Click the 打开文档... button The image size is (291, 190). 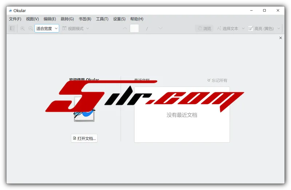pos(84,138)
